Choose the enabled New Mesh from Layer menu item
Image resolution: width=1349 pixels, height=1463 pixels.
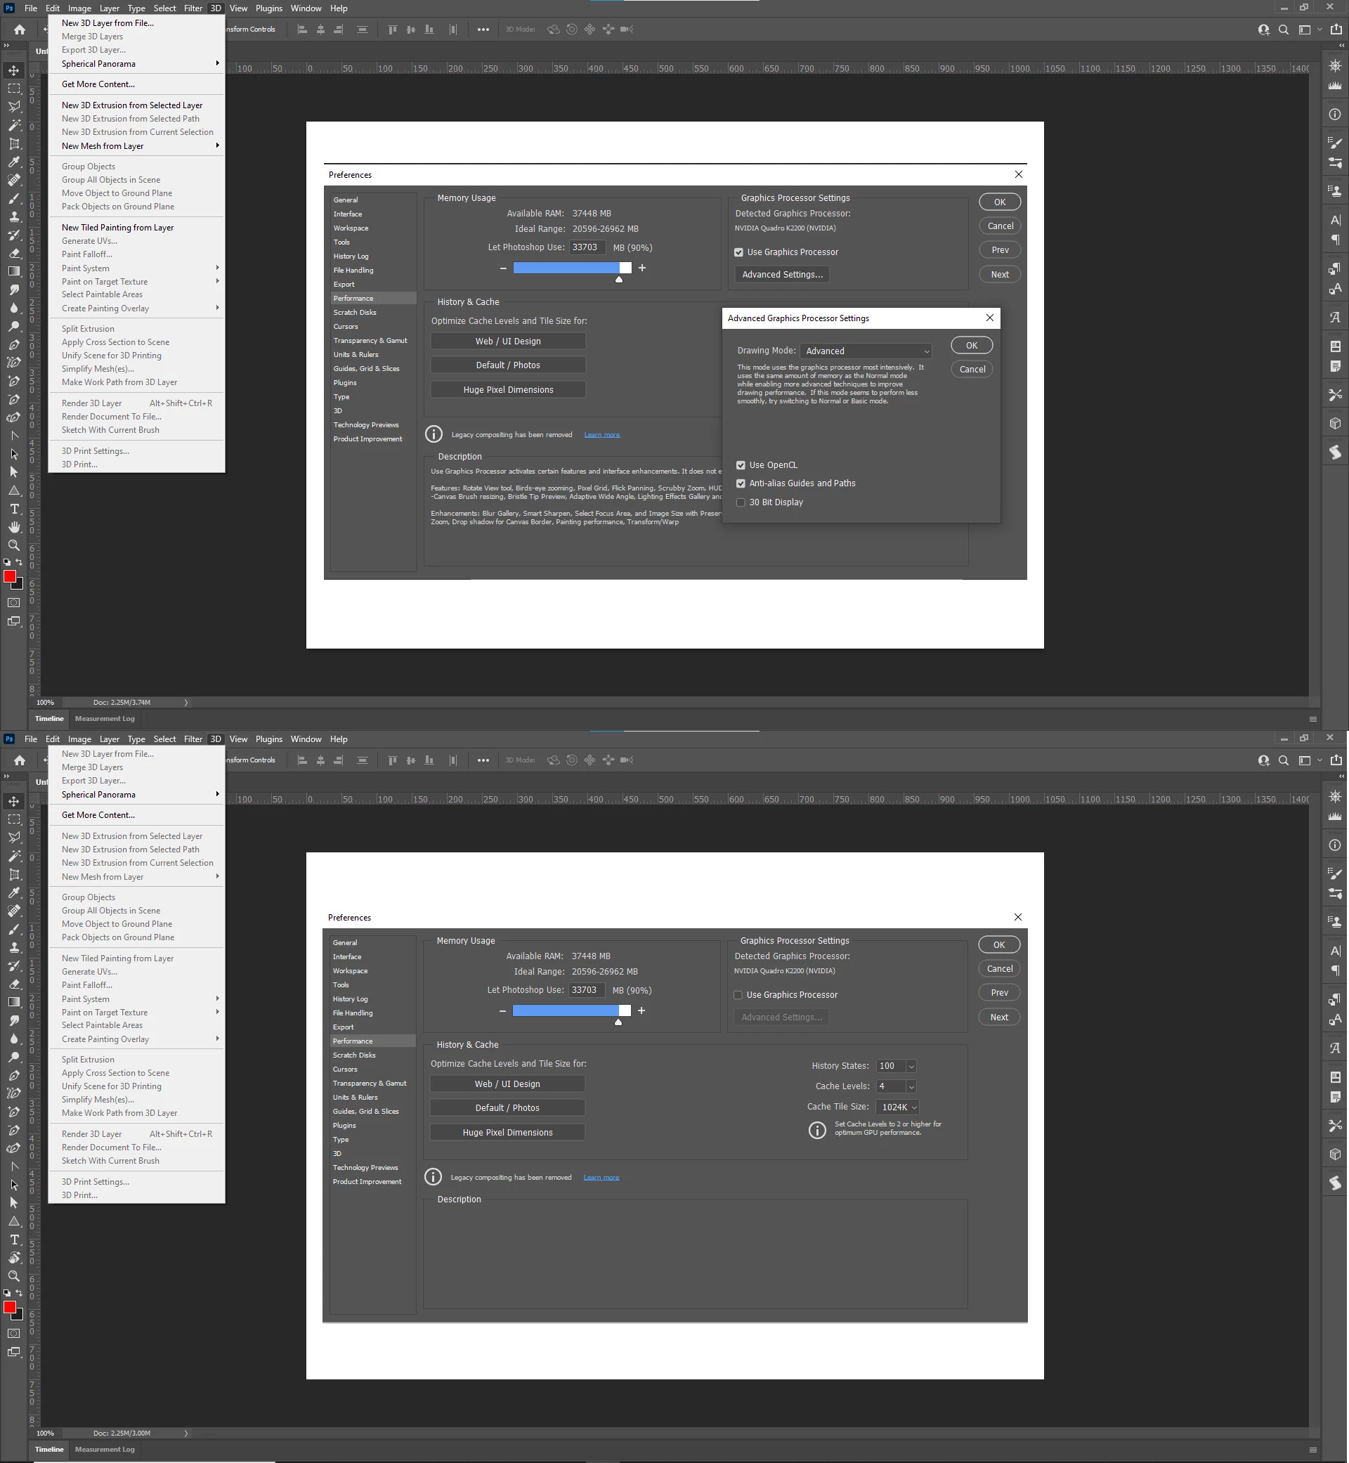pos(102,146)
